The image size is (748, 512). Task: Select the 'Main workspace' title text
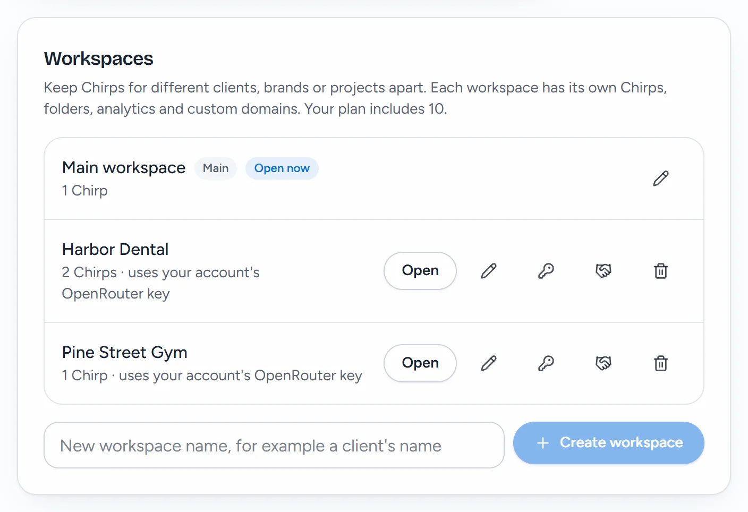pos(124,168)
